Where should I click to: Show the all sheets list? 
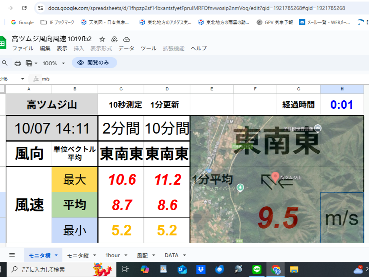[x=12, y=255]
